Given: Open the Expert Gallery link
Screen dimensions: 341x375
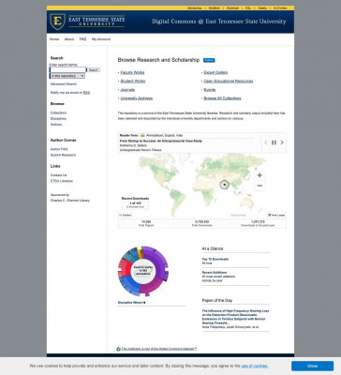Looking at the screenshot, I should (215, 72).
